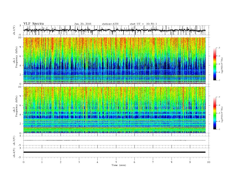
Task: Click tick label "2" on the Time axis
Action: pyautogui.click(x=61, y=162)
